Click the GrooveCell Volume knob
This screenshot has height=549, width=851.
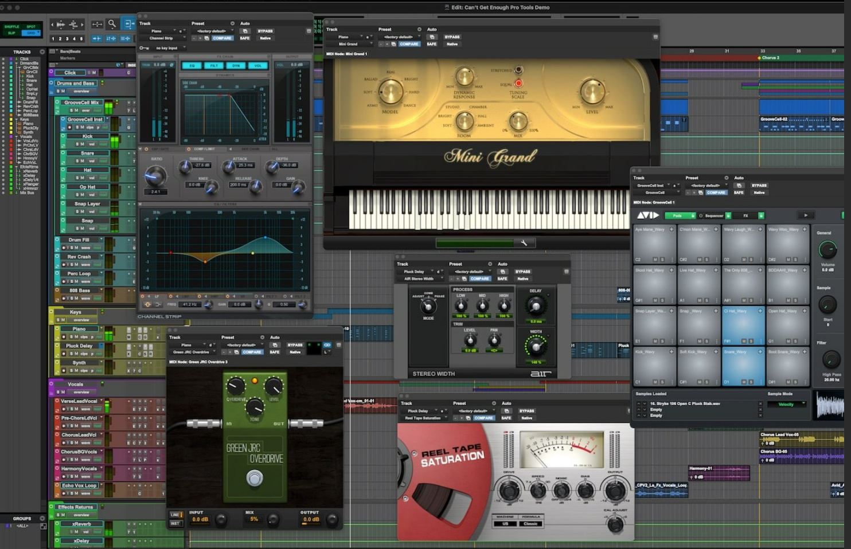point(827,249)
